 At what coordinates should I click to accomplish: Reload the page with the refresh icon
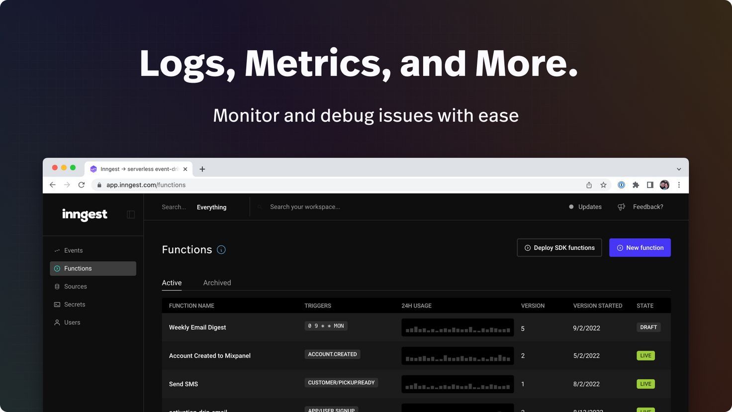click(82, 185)
